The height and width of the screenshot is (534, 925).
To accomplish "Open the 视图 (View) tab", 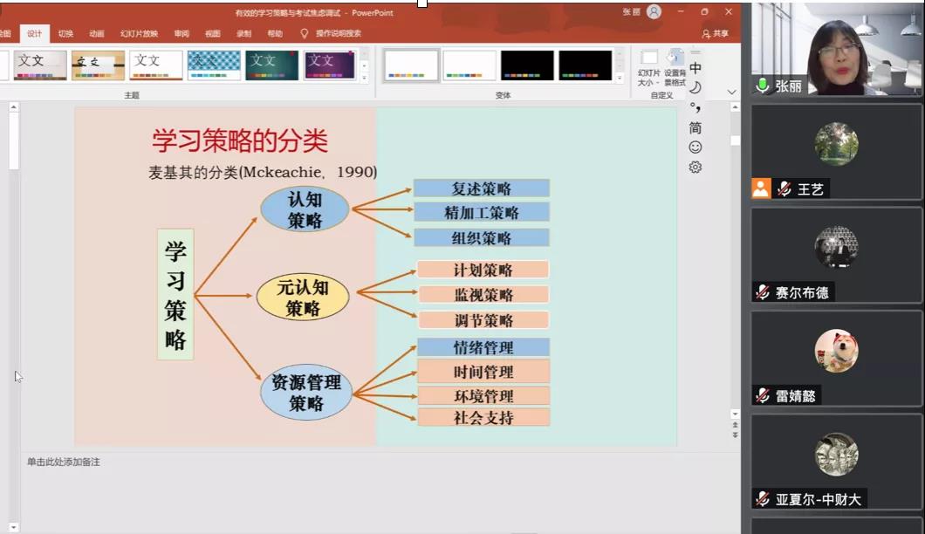I will coord(213,34).
